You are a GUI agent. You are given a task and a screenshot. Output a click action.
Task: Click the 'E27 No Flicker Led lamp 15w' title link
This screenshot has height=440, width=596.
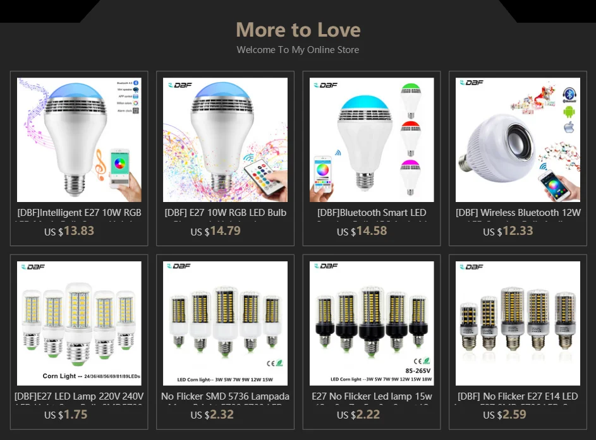(372, 396)
